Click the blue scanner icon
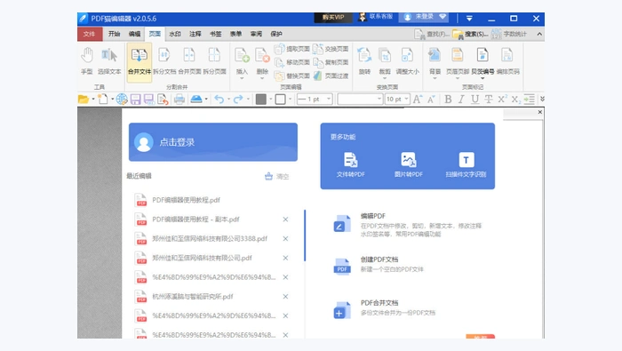The height and width of the screenshot is (351, 622). coord(196,100)
